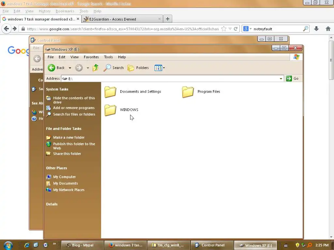334x250 pixels.
Task: Select the WINDOWS folder
Action: coord(121,110)
